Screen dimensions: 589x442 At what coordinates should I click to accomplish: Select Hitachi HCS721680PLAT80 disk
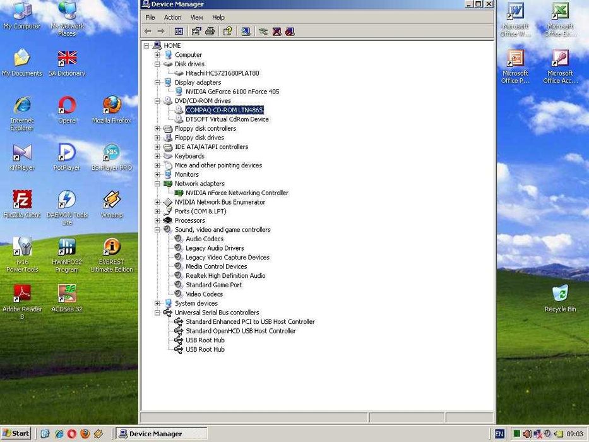(x=222, y=73)
